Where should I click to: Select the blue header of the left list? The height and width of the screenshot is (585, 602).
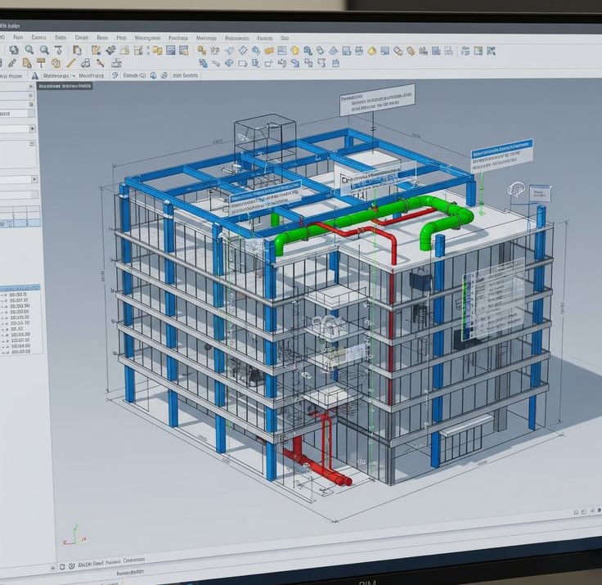20,288
